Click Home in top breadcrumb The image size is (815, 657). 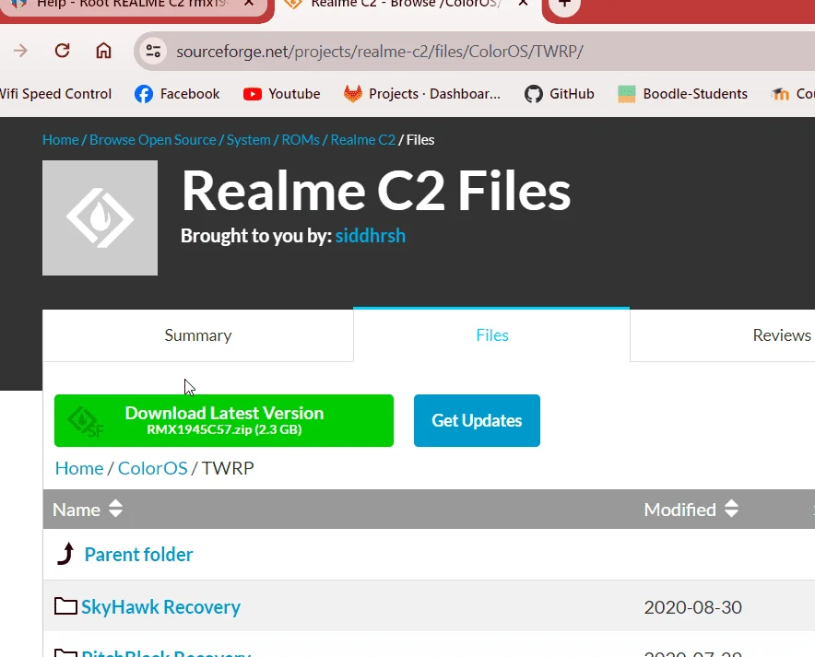60,140
